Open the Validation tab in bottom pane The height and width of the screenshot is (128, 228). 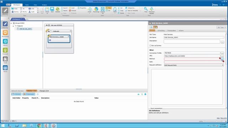tap(31, 91)
